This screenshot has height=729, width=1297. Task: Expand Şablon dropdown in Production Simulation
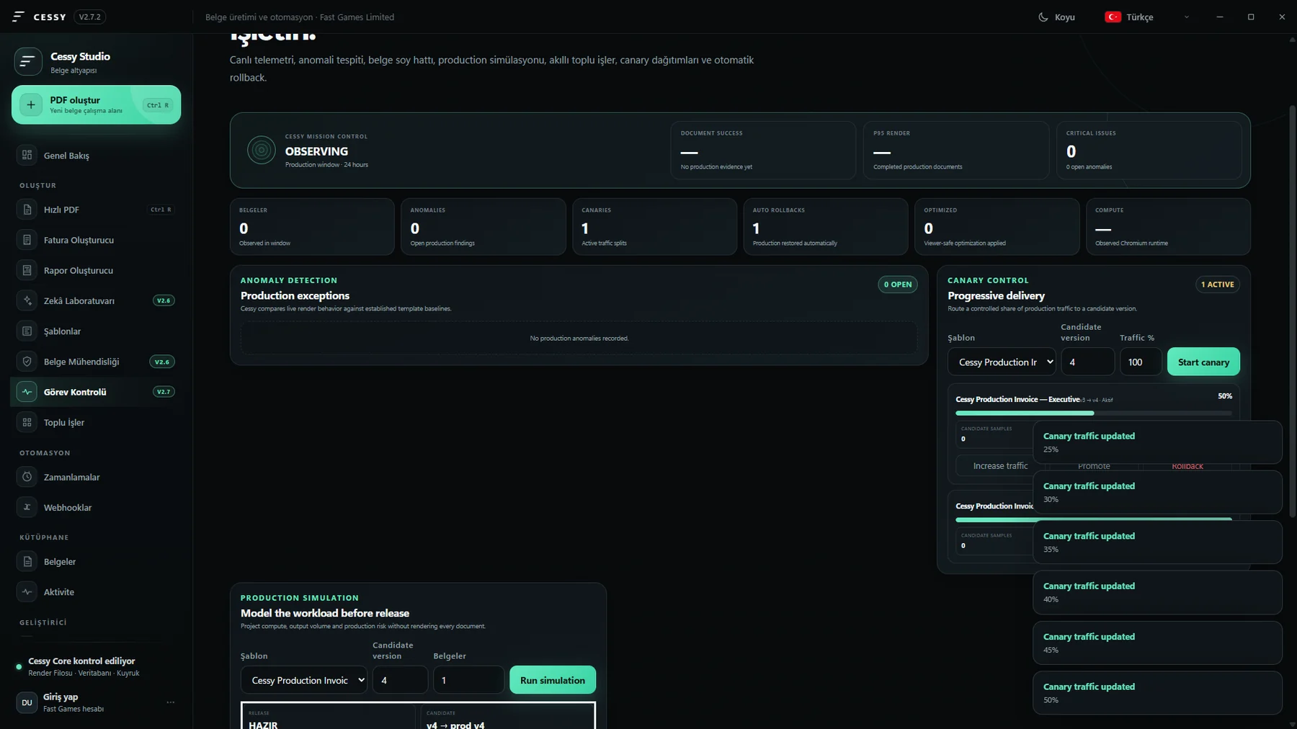click(x=304, y=680)
